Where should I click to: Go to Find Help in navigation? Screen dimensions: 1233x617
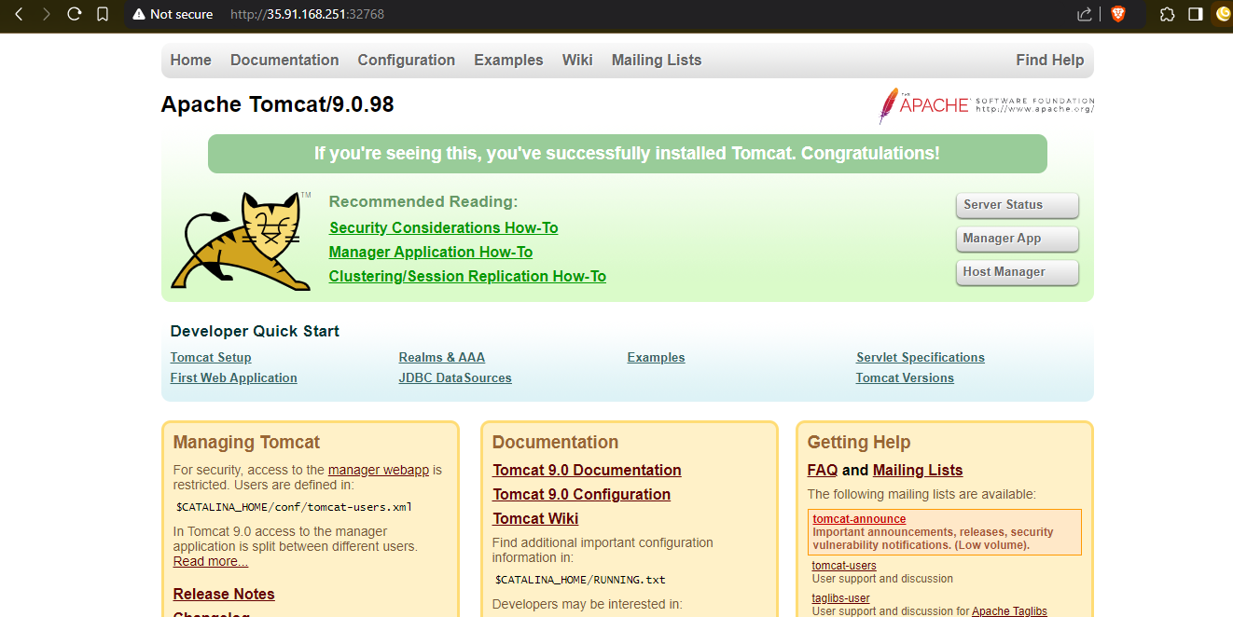click(x=1049, y=60)
